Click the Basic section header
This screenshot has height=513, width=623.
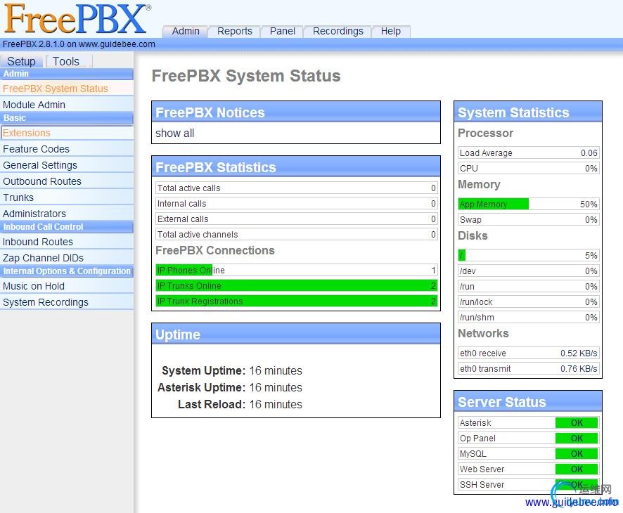[x=67, y=118]
